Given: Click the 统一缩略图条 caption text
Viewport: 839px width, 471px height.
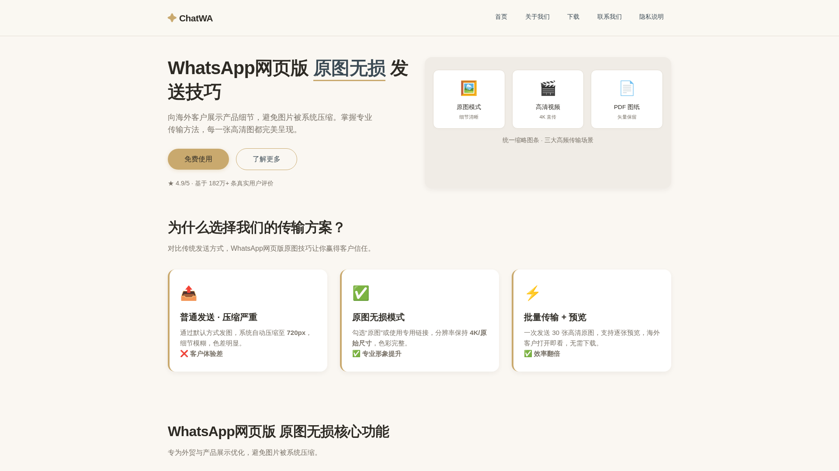Looking at the screenshot, I should [x=548, y=140].
